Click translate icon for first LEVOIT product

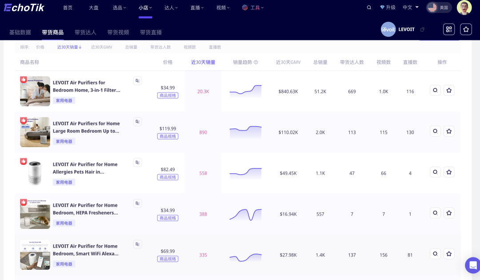click(137, 81)
